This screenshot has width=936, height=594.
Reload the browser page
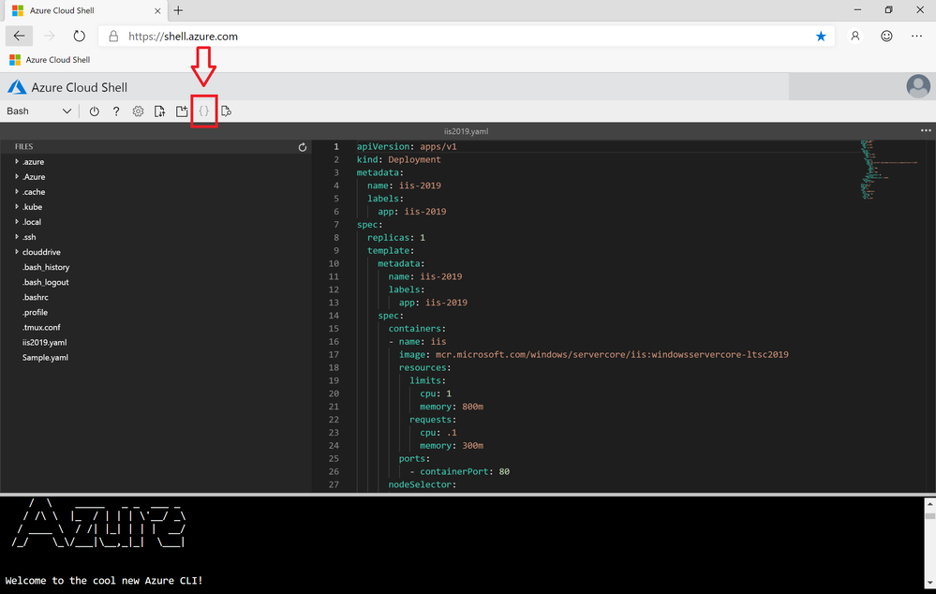click(x=79, y=36)
